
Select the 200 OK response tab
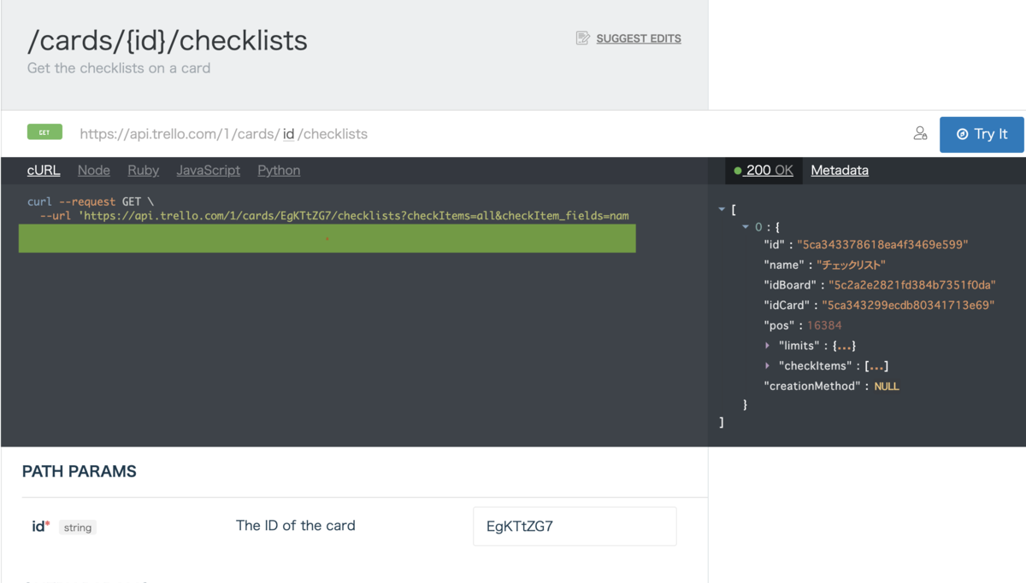tap(764, 171)
